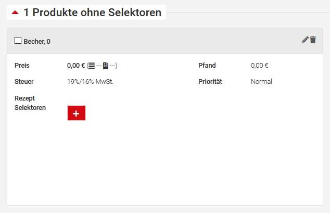Viewport: 330px width, 213px height.
Task: Click the document icon beside the price
Action: click(x=106, y=66)
